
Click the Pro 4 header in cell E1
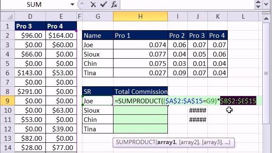pos(61,26)
